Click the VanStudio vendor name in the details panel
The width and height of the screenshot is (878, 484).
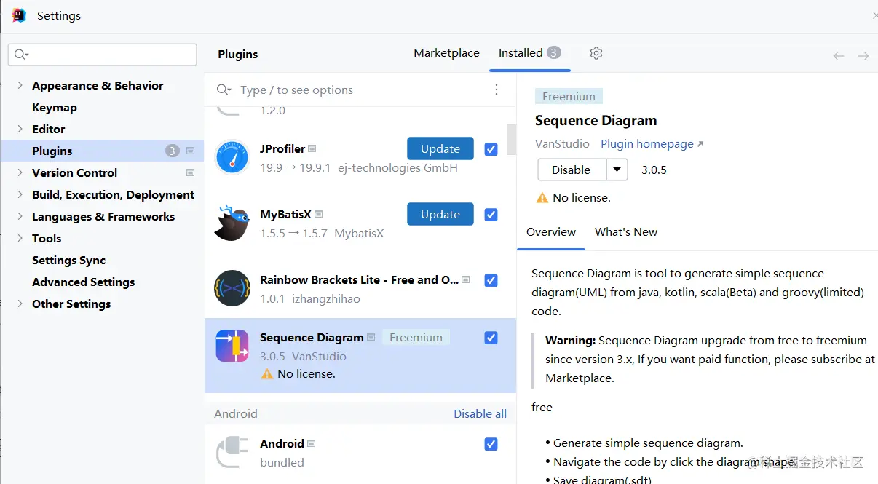tap(562, 144)
